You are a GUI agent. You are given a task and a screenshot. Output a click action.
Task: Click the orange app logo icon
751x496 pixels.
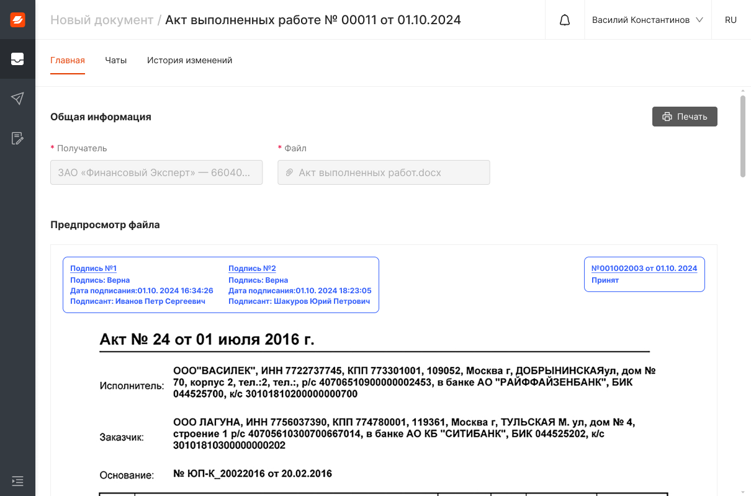pyautogui.click(x=17, y=20)
